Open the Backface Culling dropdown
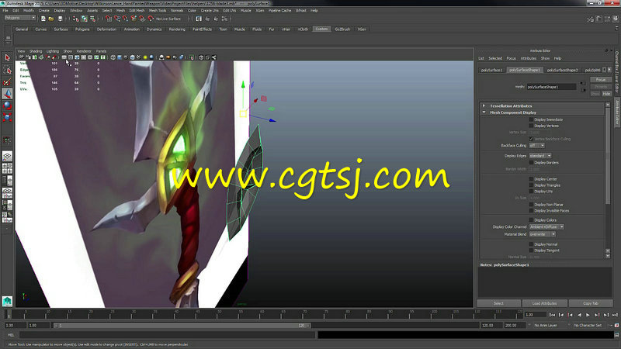Image resolution: width=621 pixels, height=349 pixels. pyautogui.click(x=537, y=146)
